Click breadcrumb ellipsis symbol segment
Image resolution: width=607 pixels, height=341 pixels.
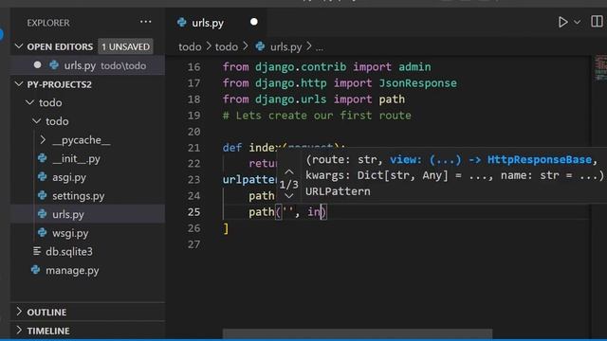pyautogui.click(x=320, y=48)
